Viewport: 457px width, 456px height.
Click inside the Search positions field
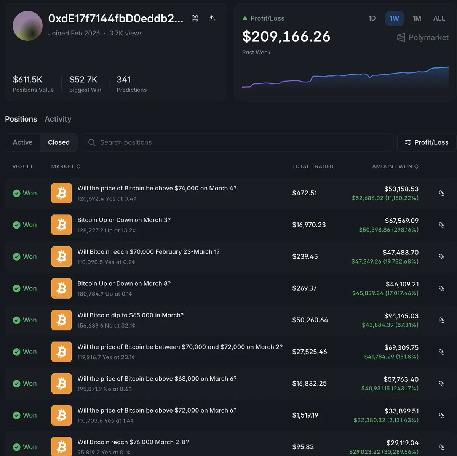pos(237,142)
